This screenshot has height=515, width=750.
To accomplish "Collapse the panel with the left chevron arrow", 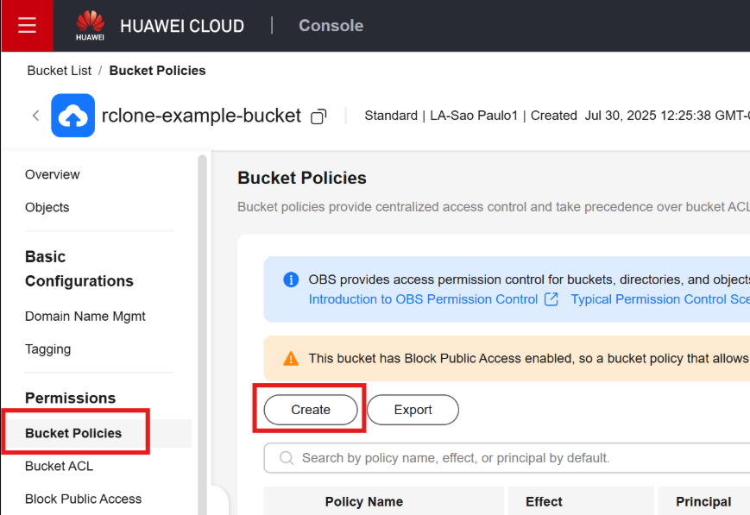I will (x=35, y=115).
